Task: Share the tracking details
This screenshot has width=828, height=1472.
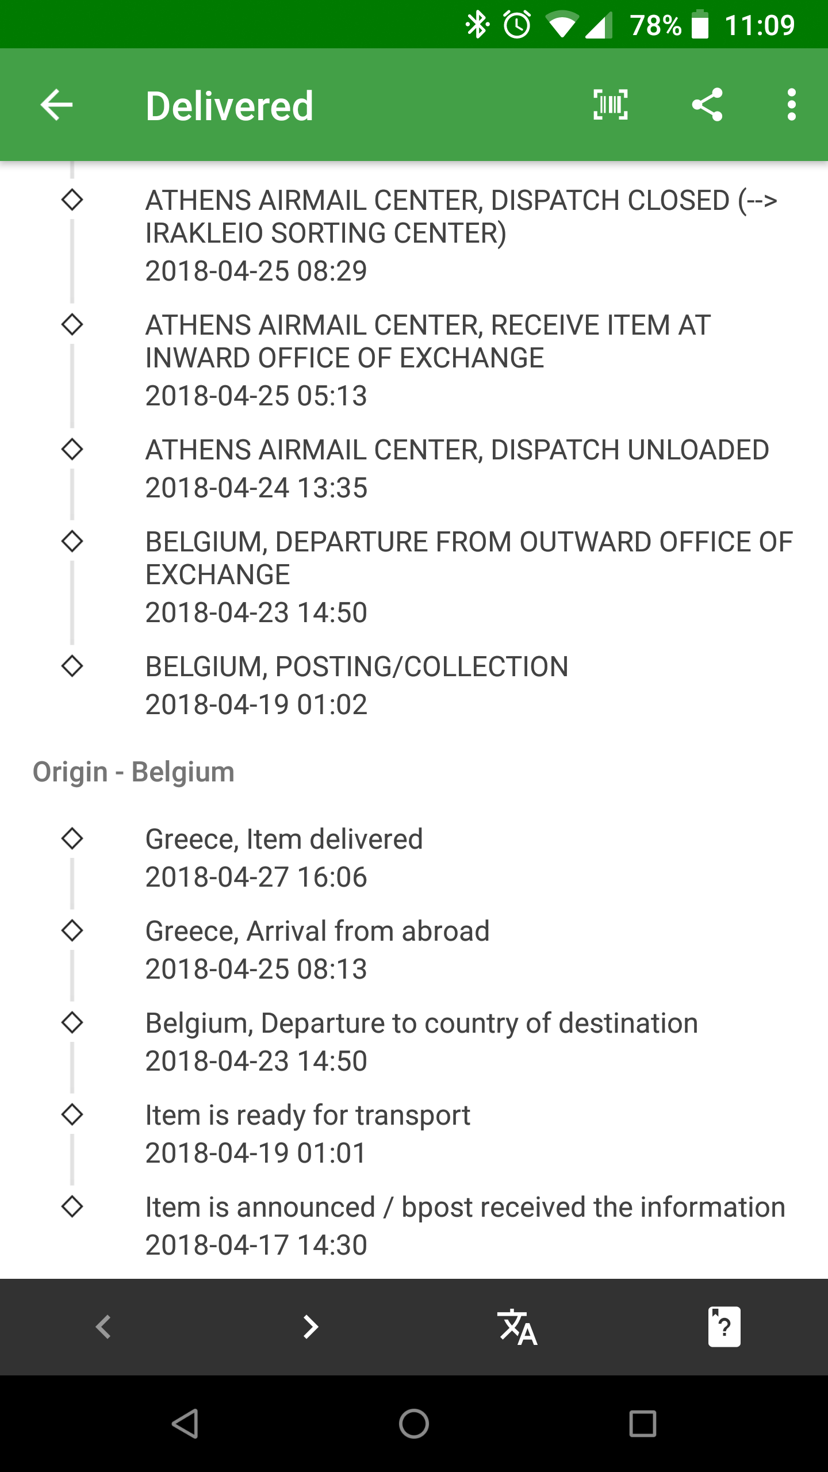Action: point(707,105)
